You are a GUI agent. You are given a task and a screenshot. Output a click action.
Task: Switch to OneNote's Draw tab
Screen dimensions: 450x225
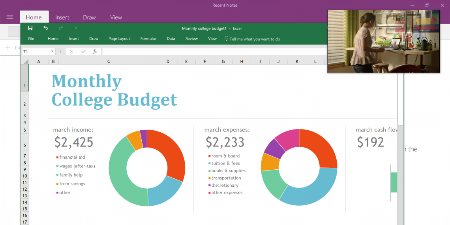pos(89,17)
